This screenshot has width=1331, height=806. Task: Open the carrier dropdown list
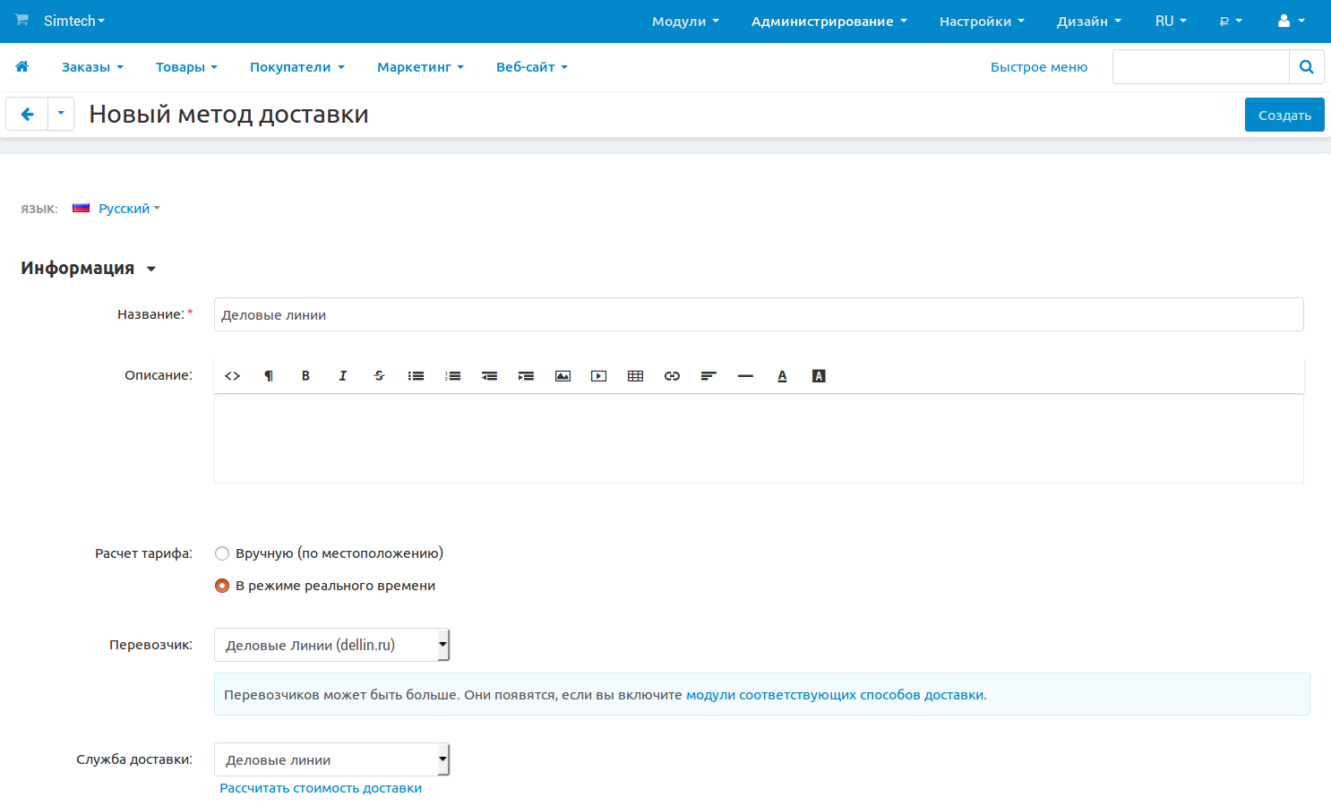[331, 645]
